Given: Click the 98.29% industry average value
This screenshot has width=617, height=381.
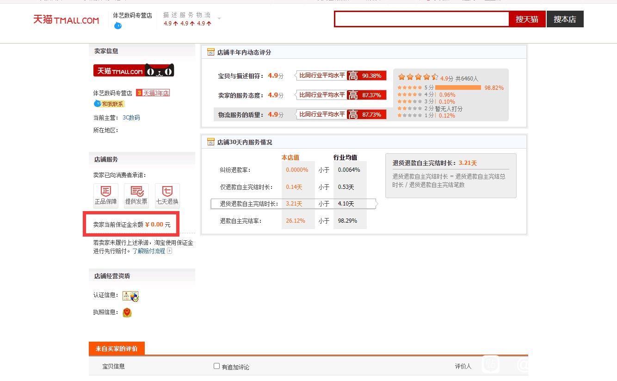Looking at the screenshot, I should (x=348, y=221).
